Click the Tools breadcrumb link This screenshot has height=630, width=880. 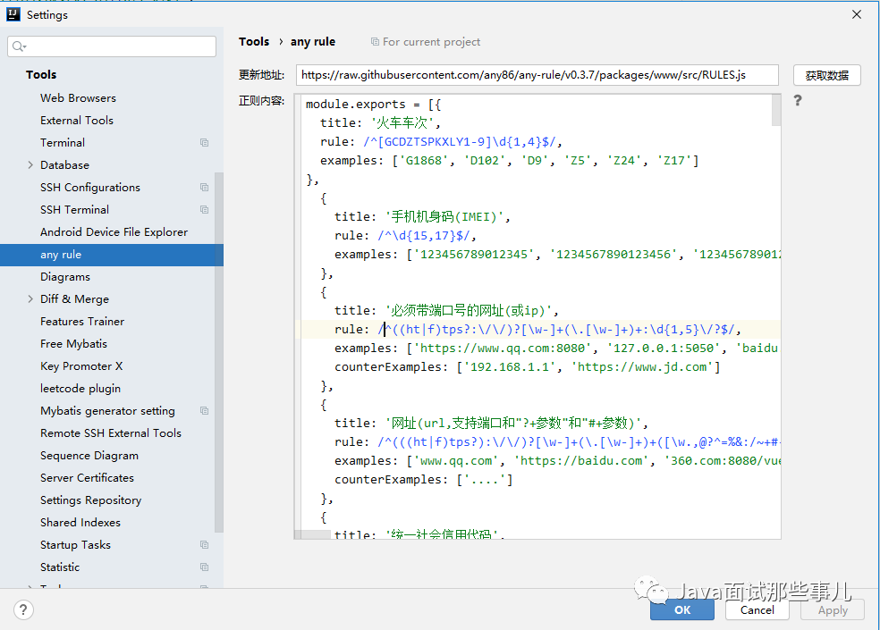tap(254, 42)
